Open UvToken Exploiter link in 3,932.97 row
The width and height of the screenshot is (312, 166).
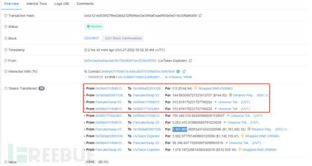point(147,136)
